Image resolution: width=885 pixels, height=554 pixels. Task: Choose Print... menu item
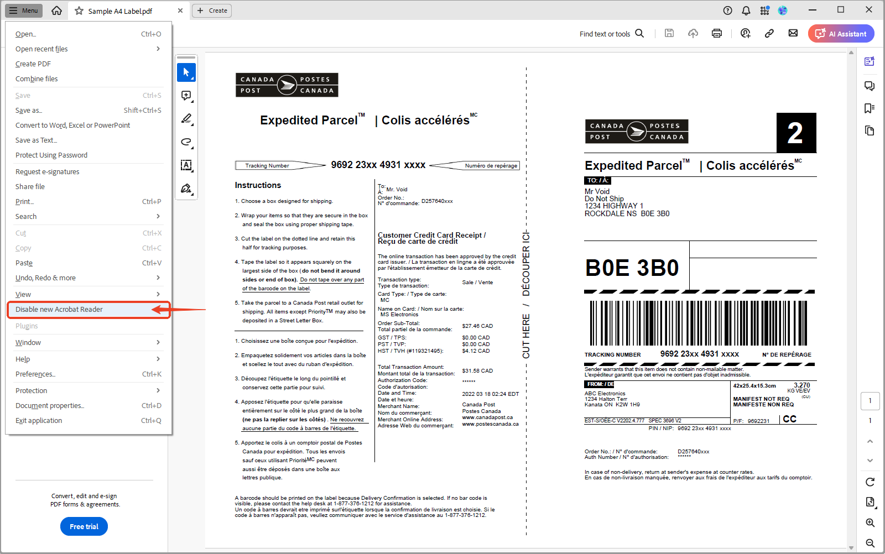click(88, 202)
